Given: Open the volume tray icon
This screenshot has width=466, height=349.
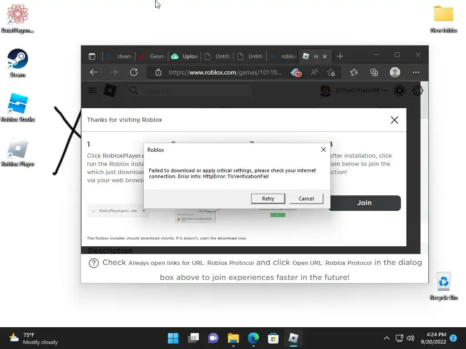Looking at the screenshot, I should [410, 338].
